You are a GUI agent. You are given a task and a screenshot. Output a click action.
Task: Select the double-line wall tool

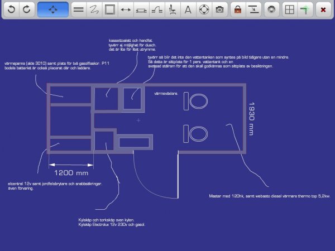79,9
